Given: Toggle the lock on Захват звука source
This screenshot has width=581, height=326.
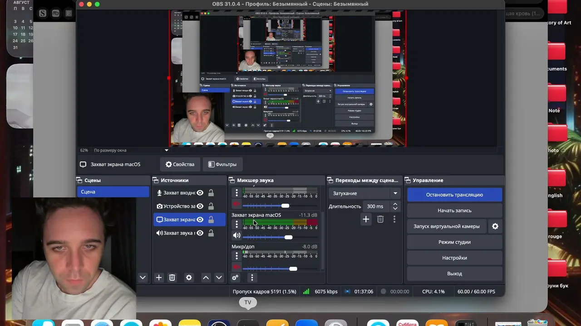Looking at the screenshot, I should click(x=211, y=233).
